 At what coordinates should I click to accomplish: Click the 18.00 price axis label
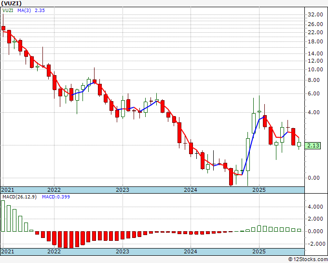(315, 41)
